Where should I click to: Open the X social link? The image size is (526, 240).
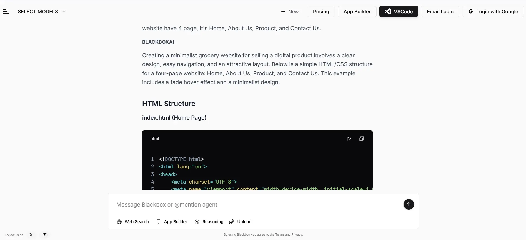(31, 235)
